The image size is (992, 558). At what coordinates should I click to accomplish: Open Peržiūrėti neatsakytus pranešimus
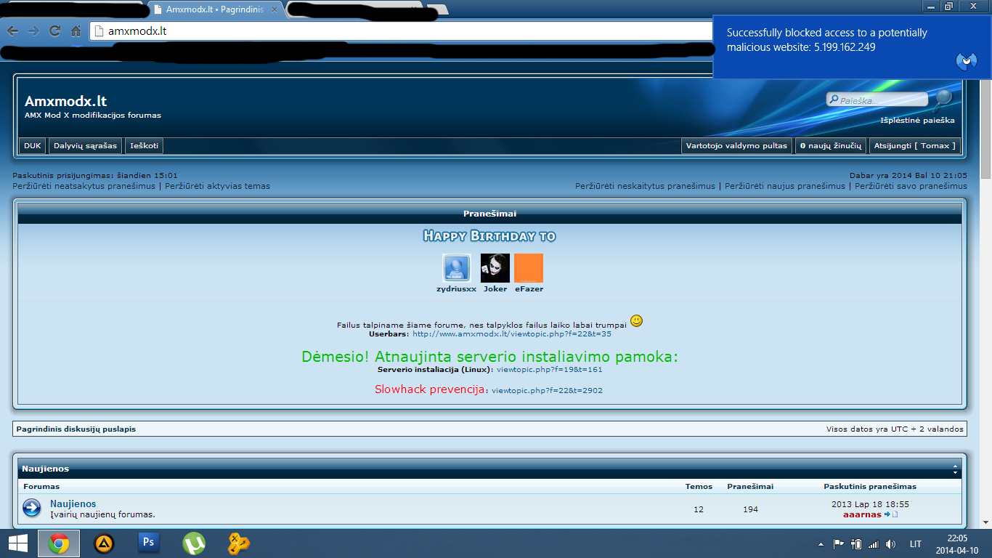tap(84, 186)
